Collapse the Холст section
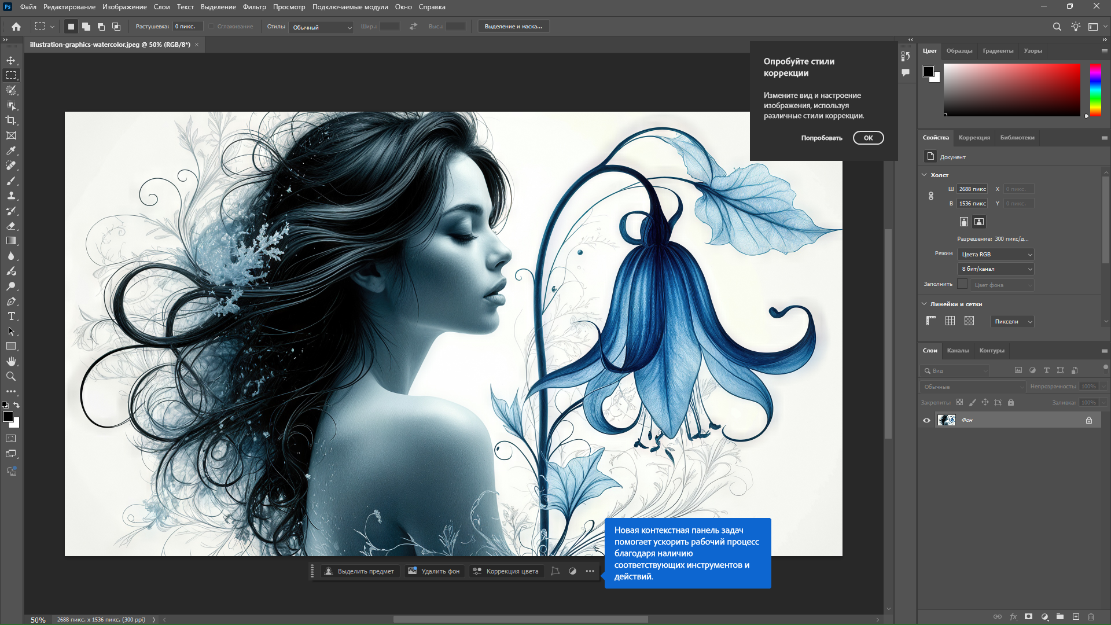The width and height of the screenshot is (1111, 625). tap(925, 175)
